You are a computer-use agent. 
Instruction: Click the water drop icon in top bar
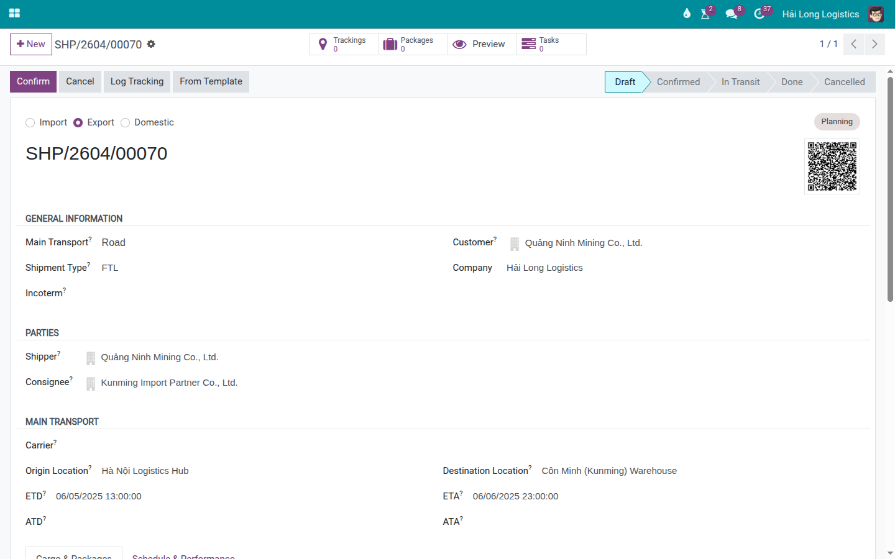(x=687, y=14)
